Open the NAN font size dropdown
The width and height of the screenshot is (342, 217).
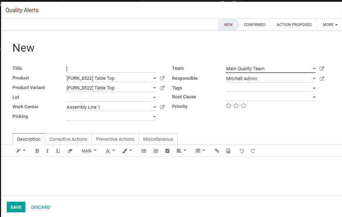pos(89,151)
